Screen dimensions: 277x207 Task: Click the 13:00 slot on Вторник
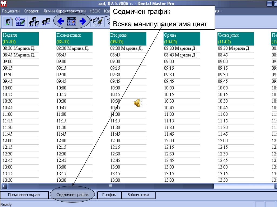(x=128, y=167)
